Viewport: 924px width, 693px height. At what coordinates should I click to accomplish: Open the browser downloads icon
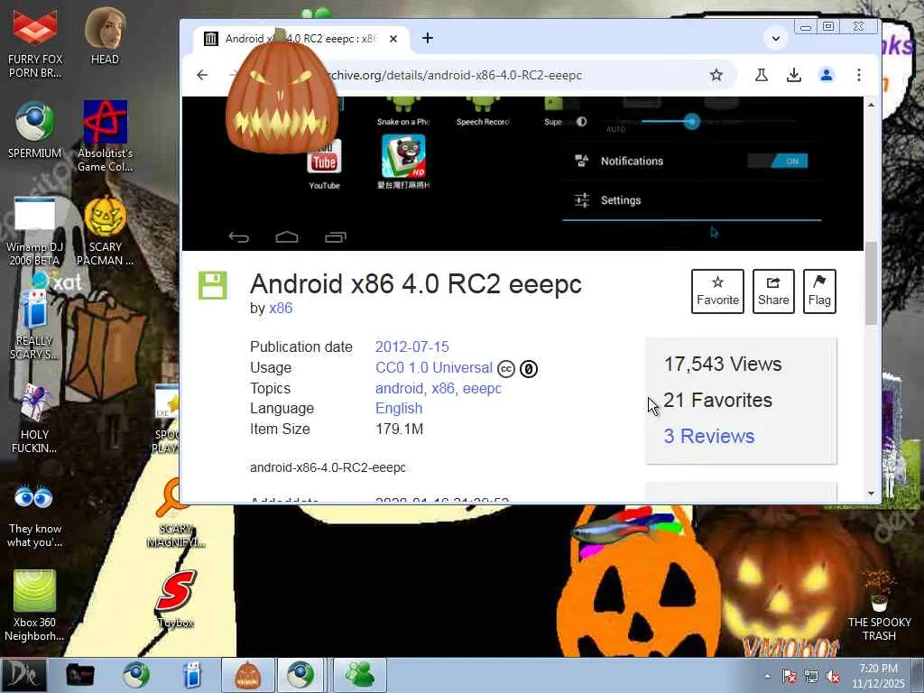point(794,75)
